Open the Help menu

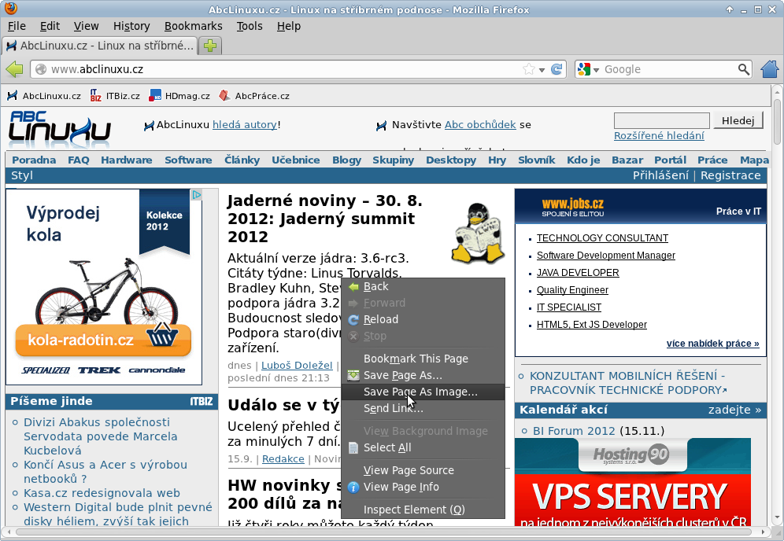point(289,26)
